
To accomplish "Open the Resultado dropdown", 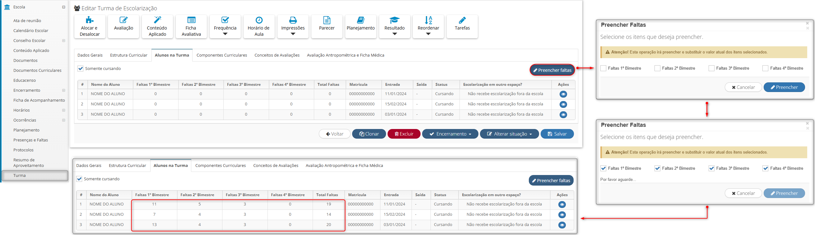I will [394, 26].
